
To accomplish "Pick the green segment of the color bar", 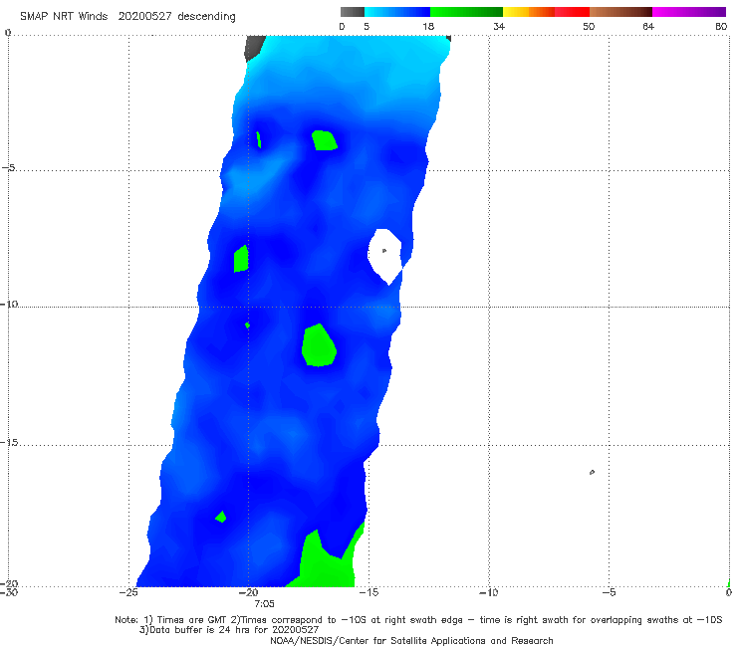I will pos(466,12).
